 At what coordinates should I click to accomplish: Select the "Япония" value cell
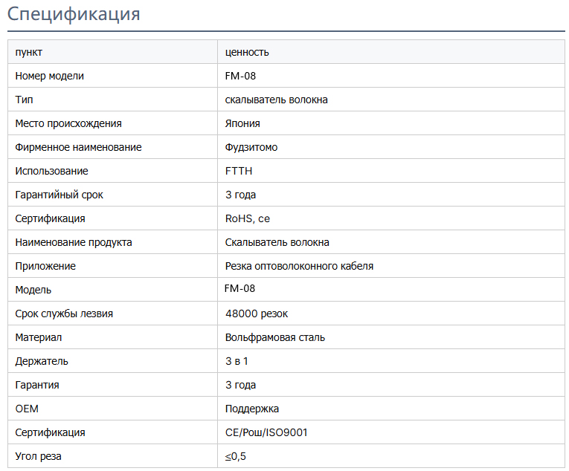[242, 123]
